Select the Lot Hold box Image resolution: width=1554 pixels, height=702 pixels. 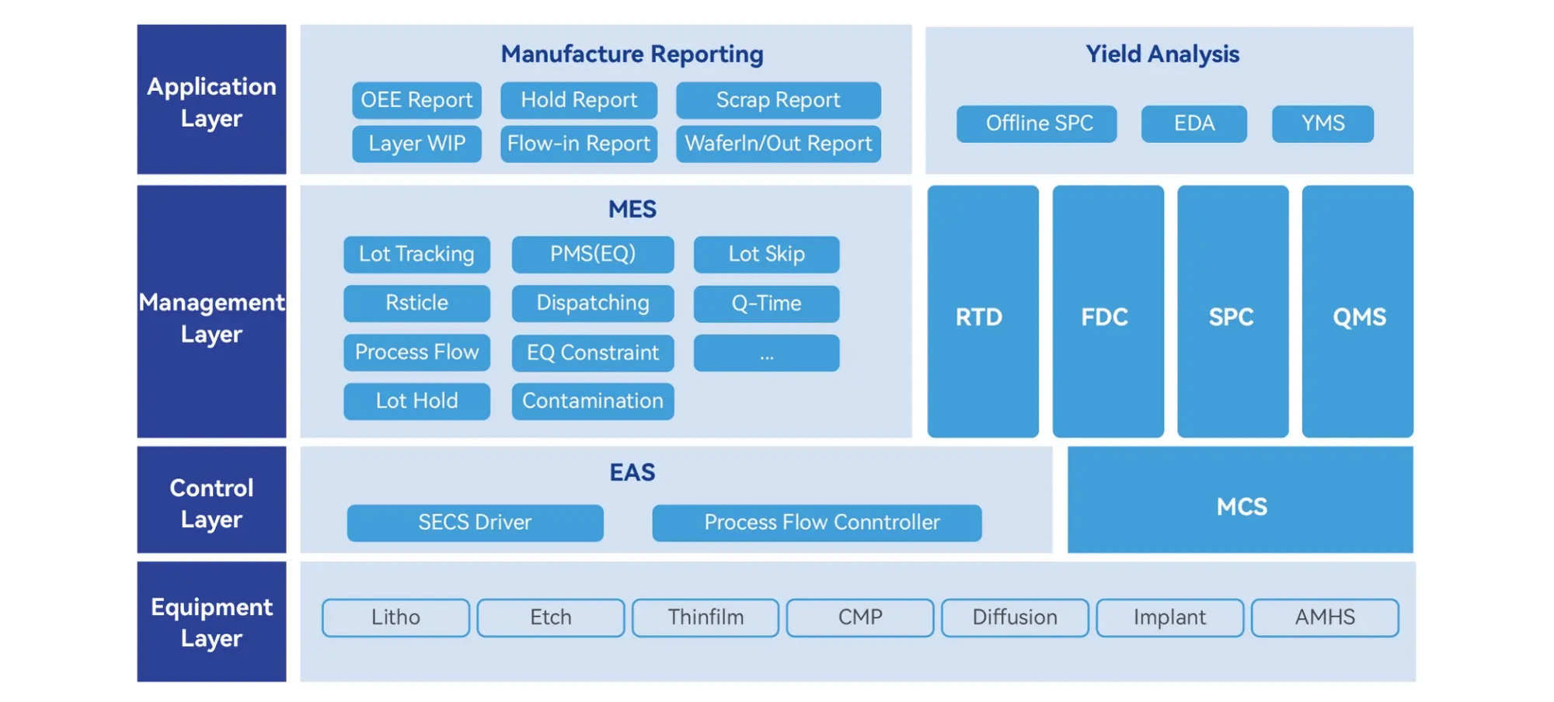(x=416, y=401)
